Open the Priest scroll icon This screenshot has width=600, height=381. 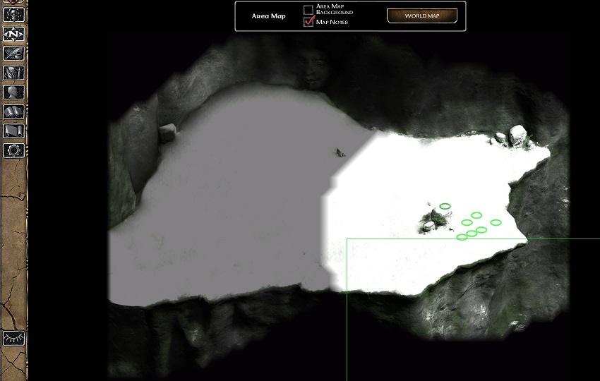coord(14,131)
